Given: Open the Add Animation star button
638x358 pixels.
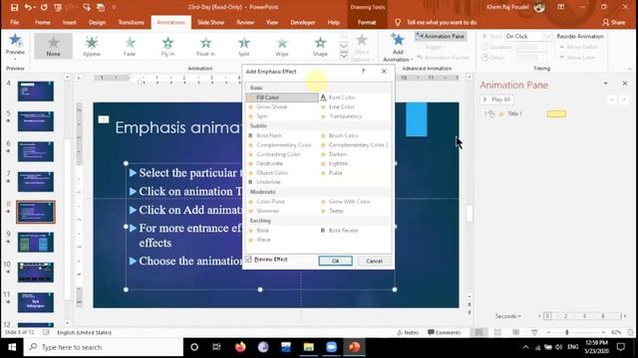Looking at the screenshot, I should 398,48.
